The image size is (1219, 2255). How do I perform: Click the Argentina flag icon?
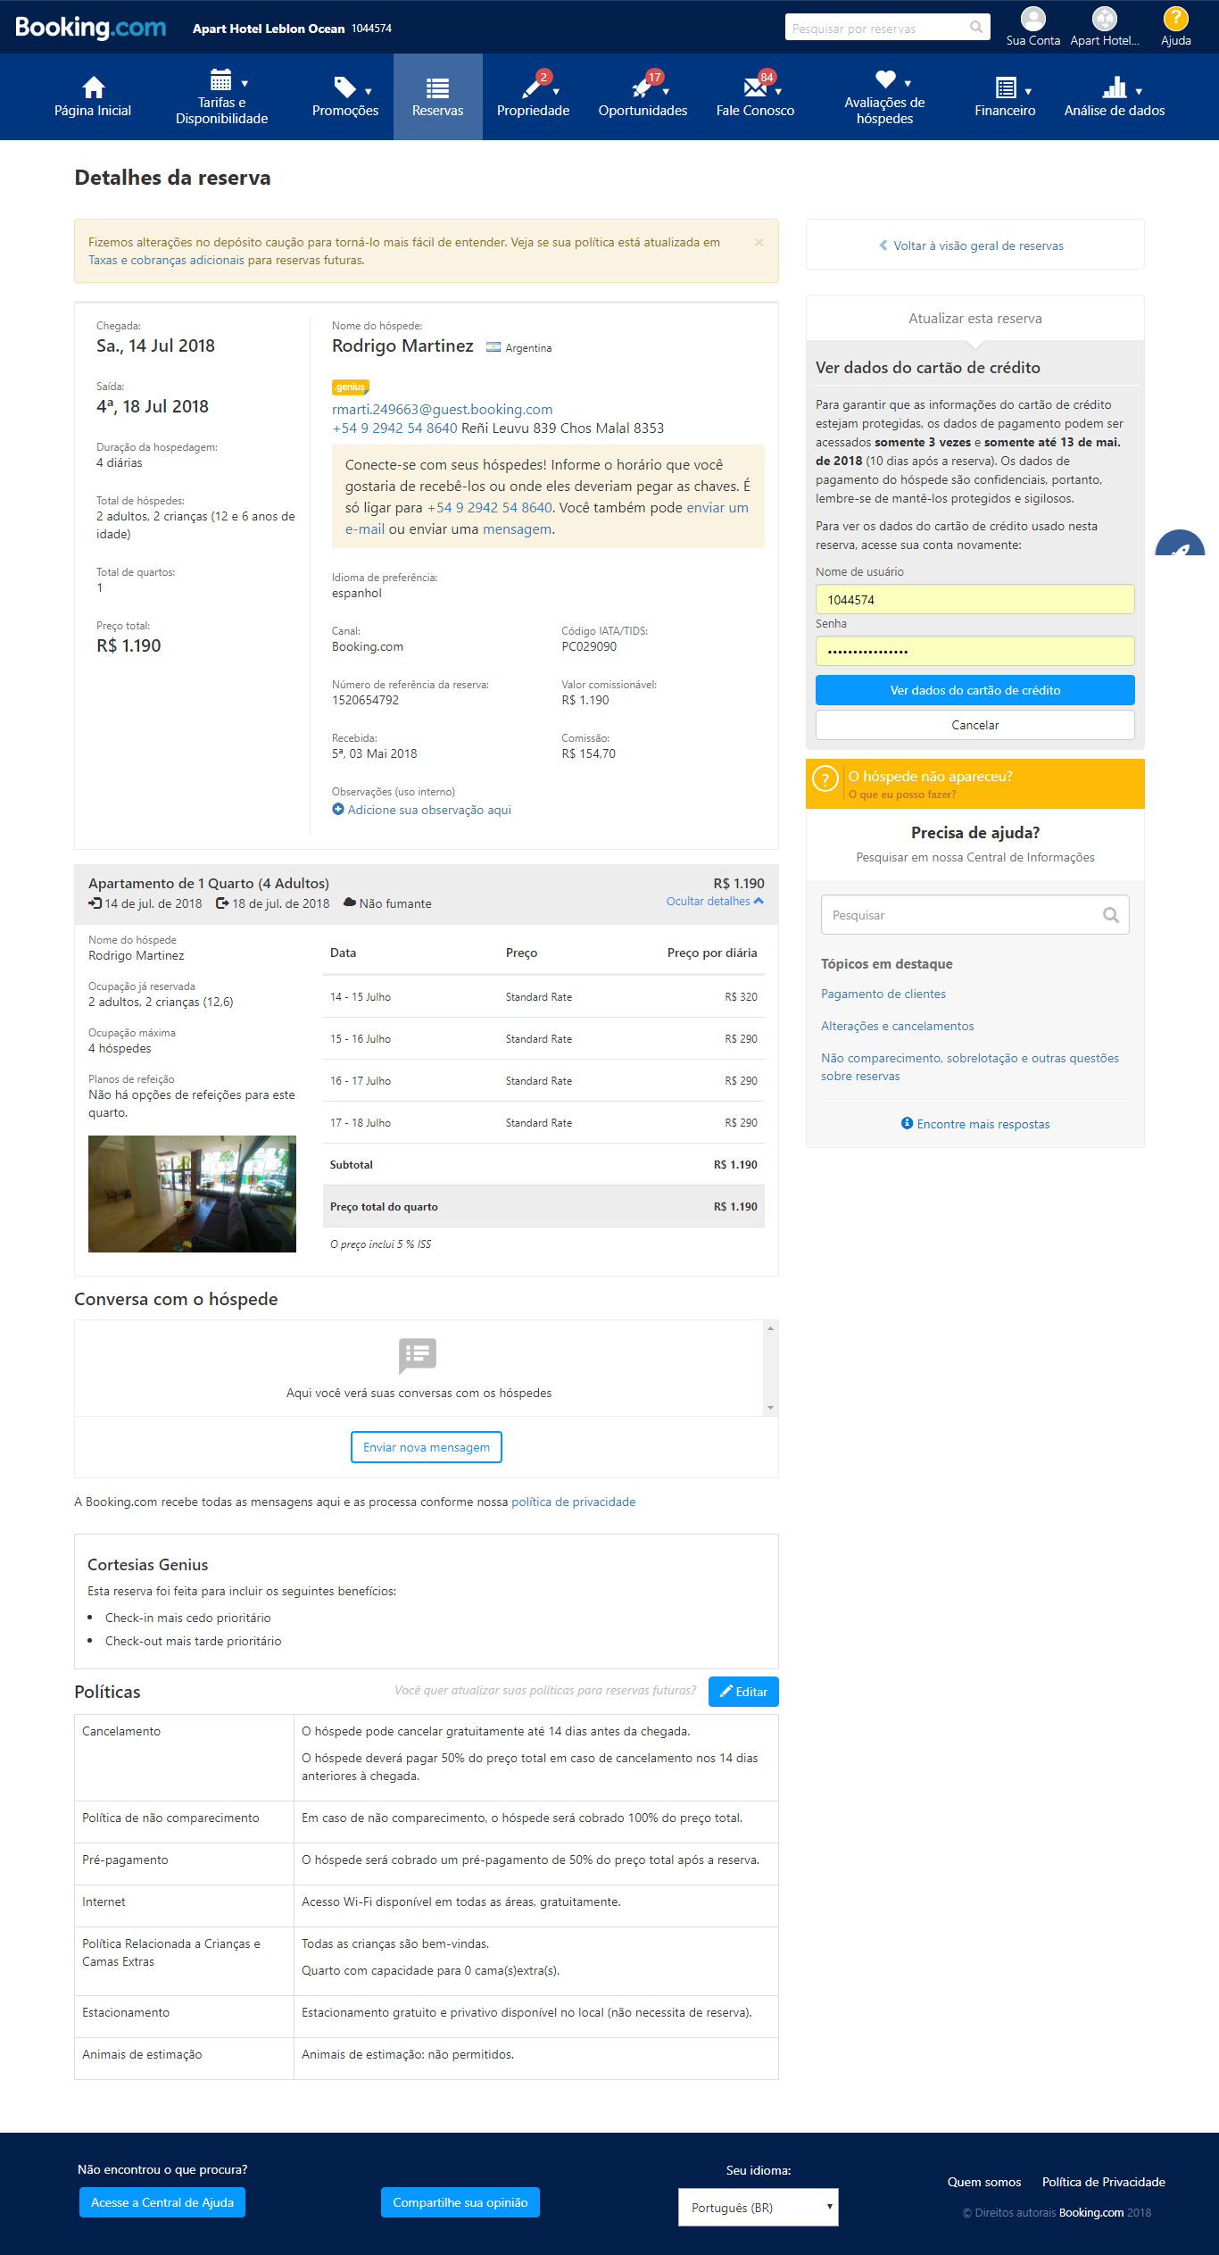point(493,347)
